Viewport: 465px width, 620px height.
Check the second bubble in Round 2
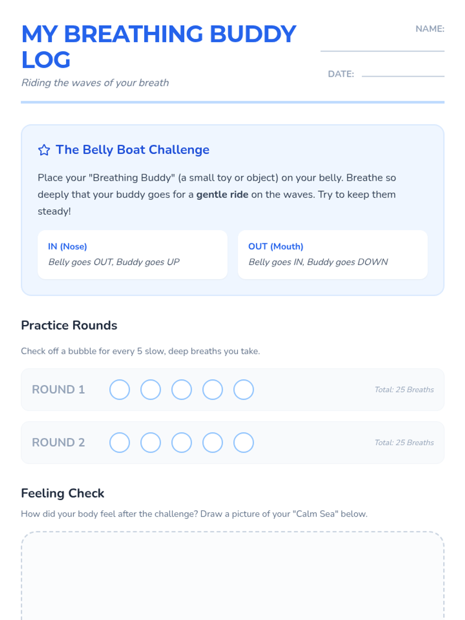tap(150, 443)
